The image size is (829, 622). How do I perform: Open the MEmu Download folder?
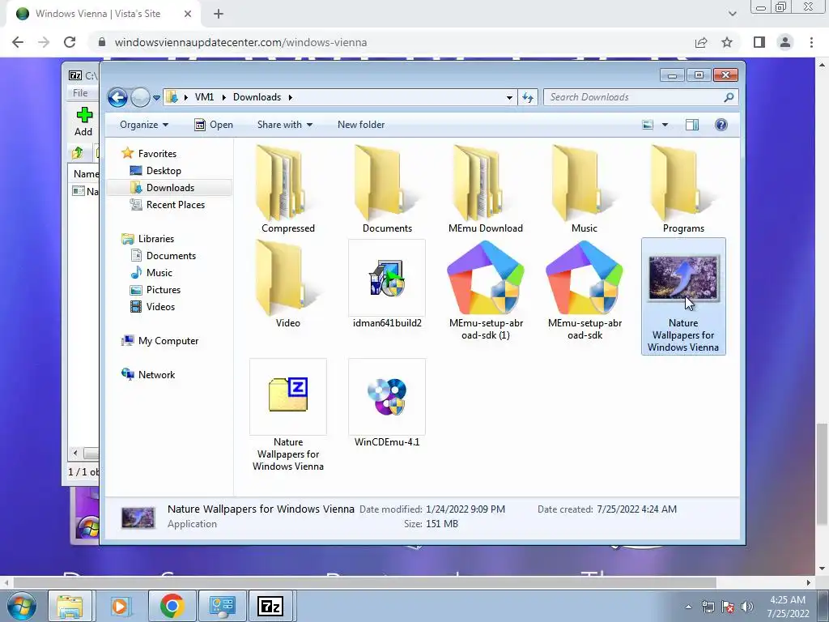point(486,188)
